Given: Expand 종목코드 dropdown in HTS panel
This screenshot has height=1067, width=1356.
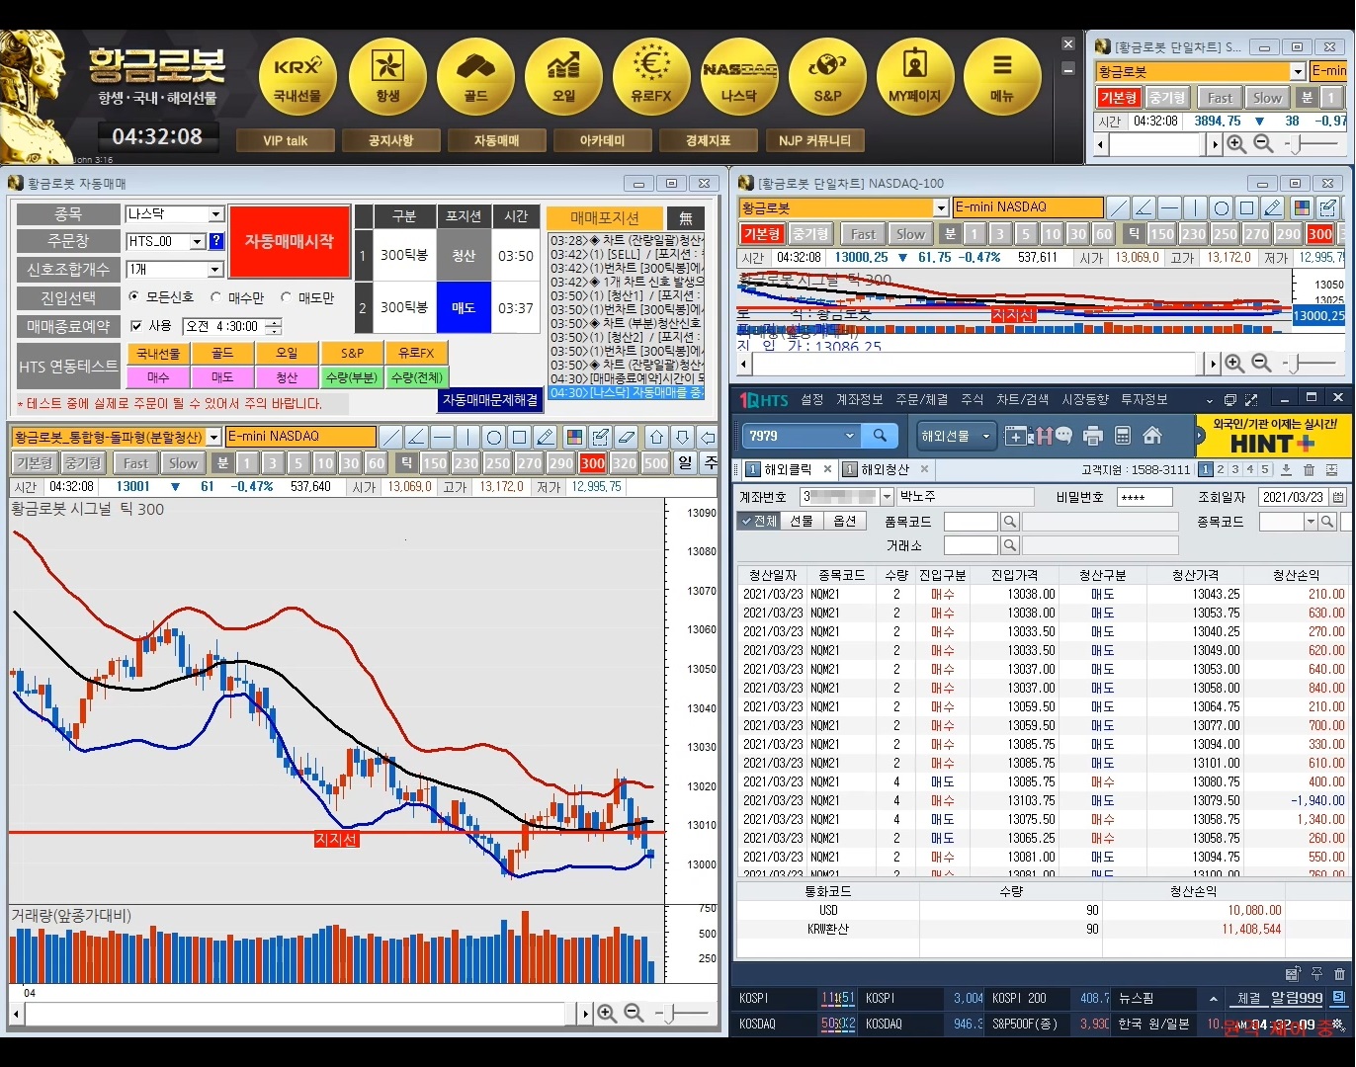Looking at the screenshot, I should tap(1311, 522).
